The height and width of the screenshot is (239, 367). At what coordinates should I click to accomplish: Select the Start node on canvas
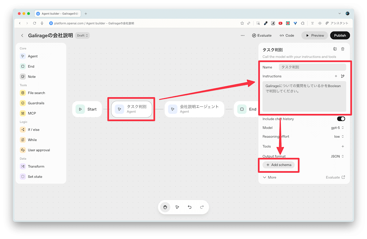click(x=87, y=109)
